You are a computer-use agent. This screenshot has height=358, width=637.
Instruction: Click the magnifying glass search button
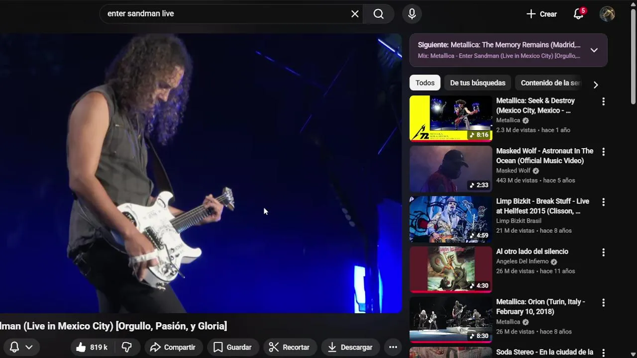coord(379,14)
